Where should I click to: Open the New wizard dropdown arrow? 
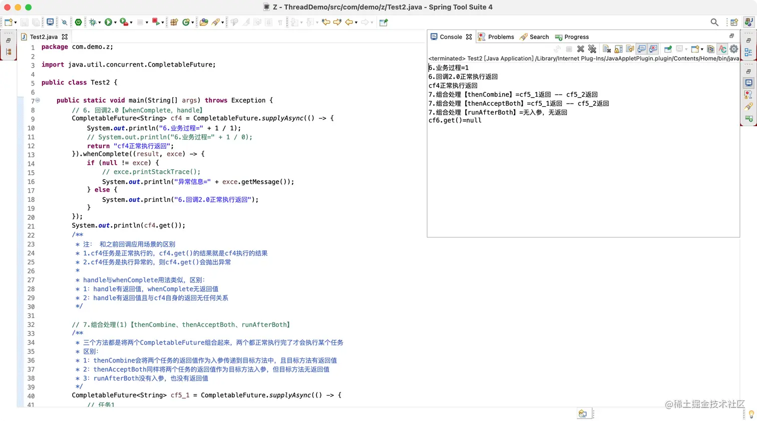coord(16,23)
